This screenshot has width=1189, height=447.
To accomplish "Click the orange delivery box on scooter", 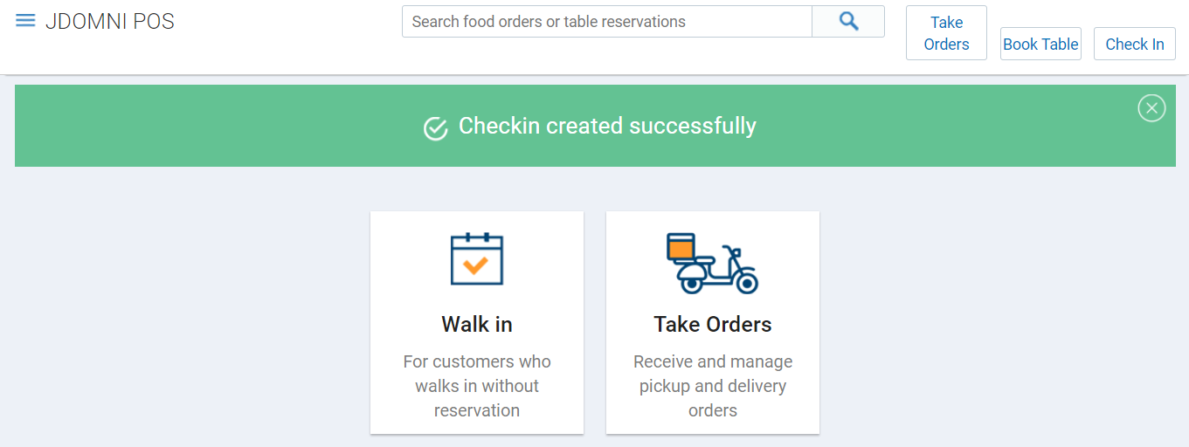I will (681, 250).
